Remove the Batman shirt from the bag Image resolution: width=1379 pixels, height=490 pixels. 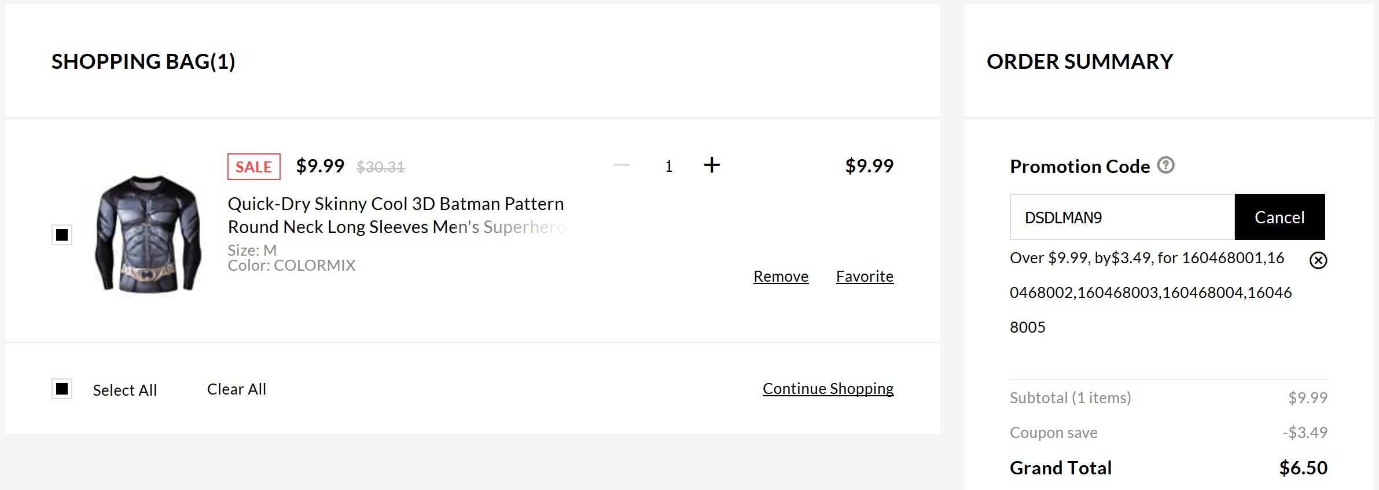781,277
